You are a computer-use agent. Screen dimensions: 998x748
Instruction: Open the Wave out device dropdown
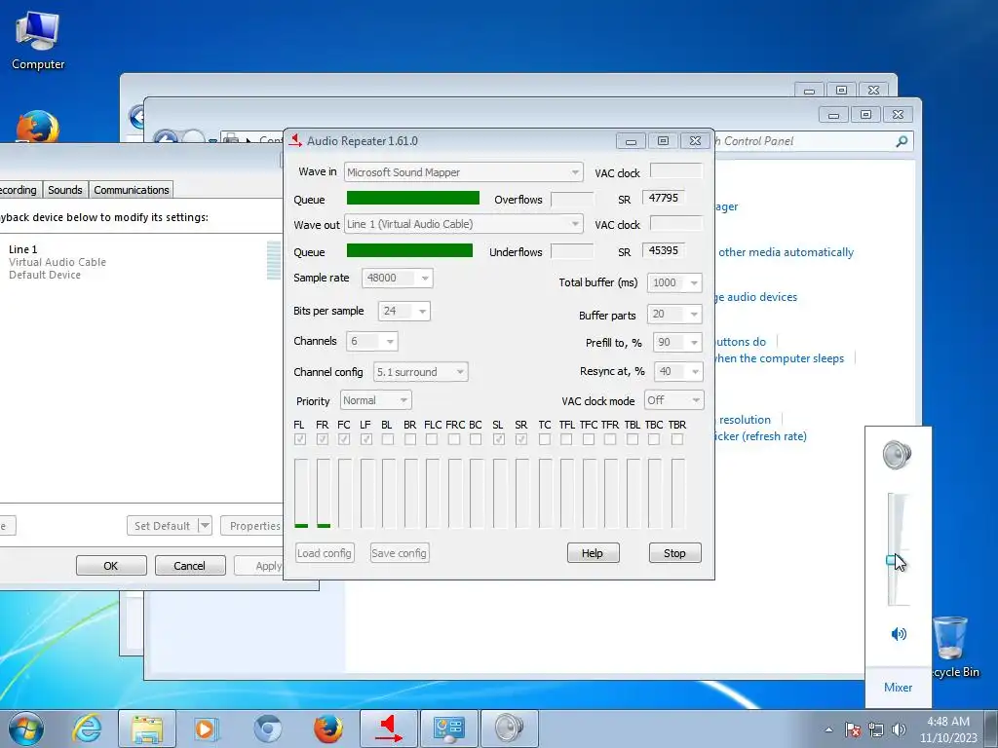click(463, 224)
